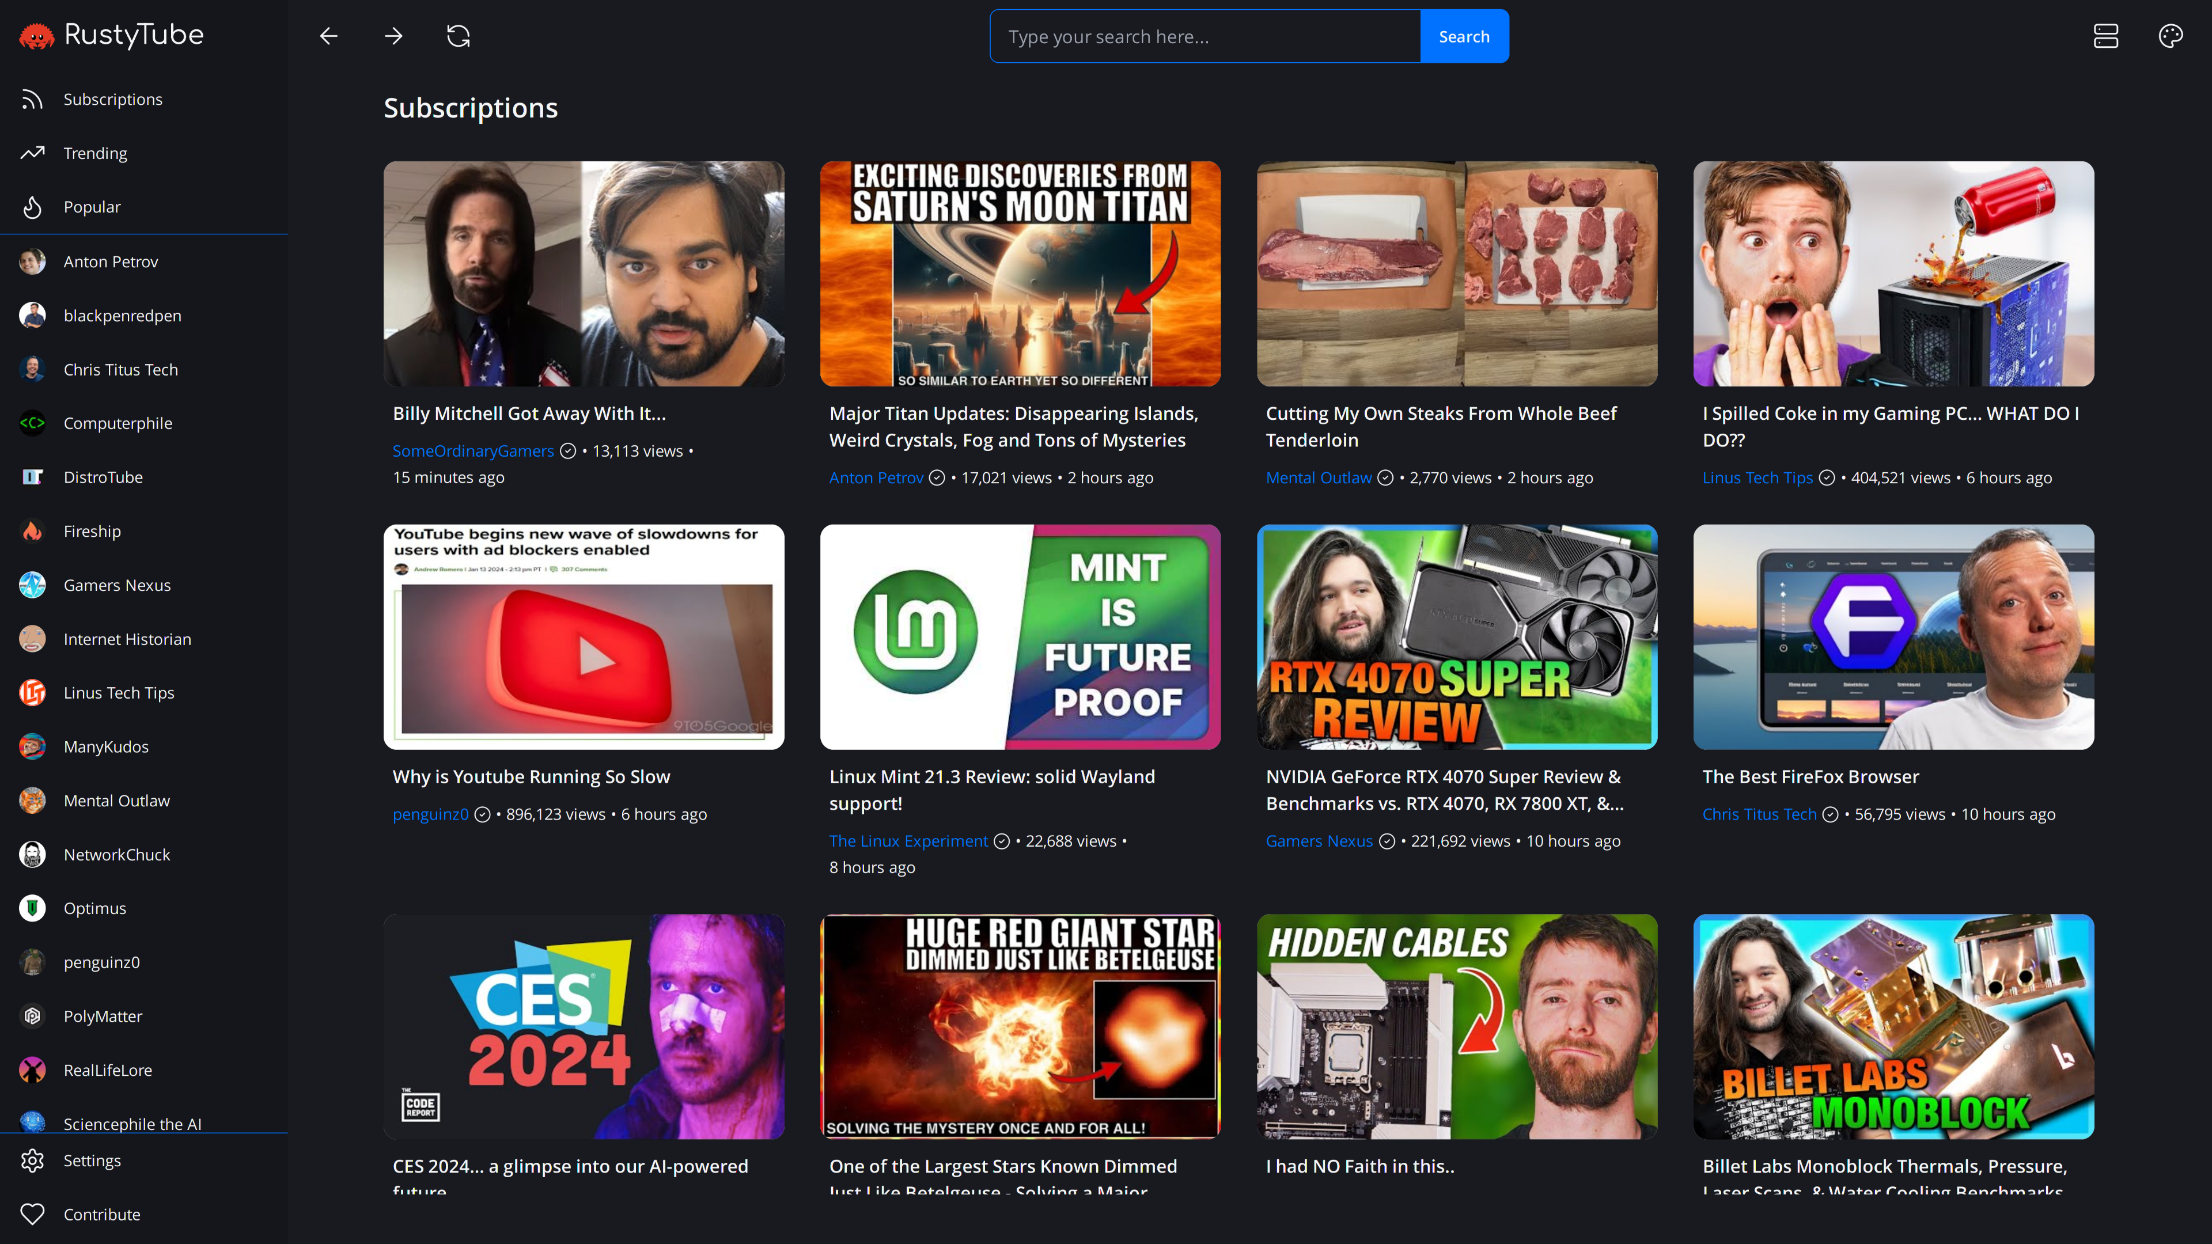Click the PolyMatter channel avatar
2212x1244 pixels.
(x=33, y=1017)
